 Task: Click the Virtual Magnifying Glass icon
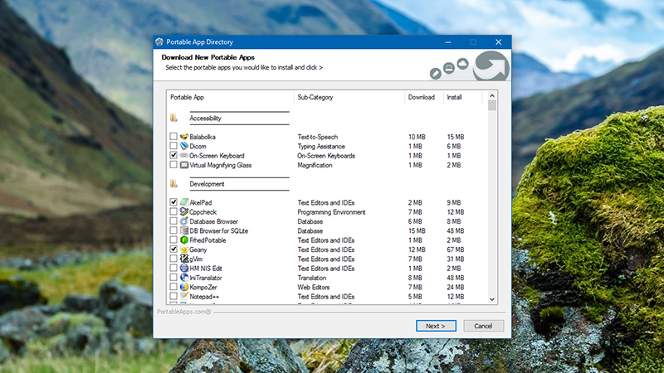click(x=183, y=165)
